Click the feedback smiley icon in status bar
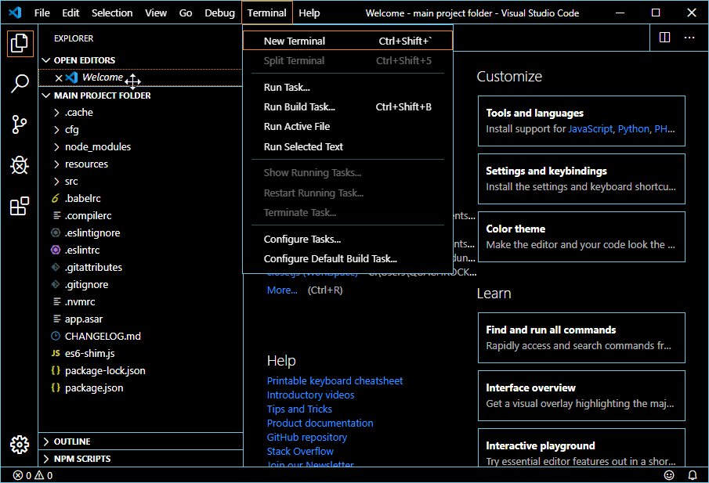709x483 pixels. pos(669,475)
